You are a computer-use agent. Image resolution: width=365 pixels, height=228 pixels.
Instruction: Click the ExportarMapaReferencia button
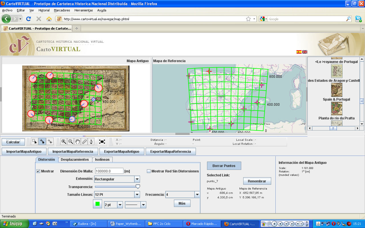(x=171, y=151)
